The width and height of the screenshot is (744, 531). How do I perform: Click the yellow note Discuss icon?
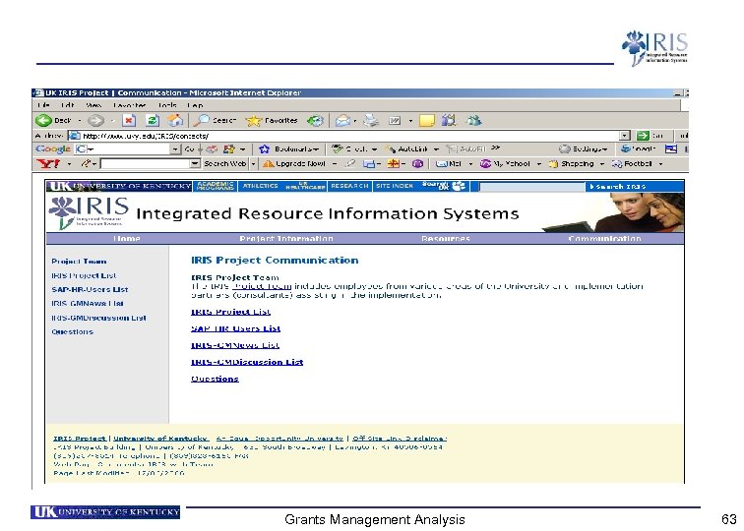426,121
